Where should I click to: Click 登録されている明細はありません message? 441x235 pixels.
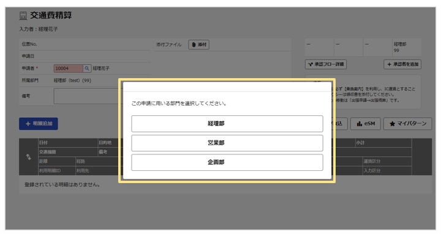(x=62, y=185)
